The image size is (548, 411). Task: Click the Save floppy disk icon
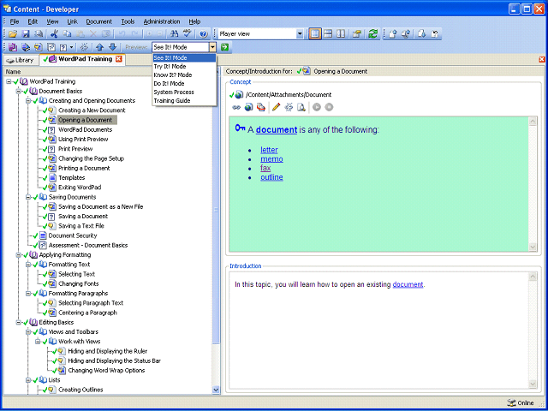26,34
